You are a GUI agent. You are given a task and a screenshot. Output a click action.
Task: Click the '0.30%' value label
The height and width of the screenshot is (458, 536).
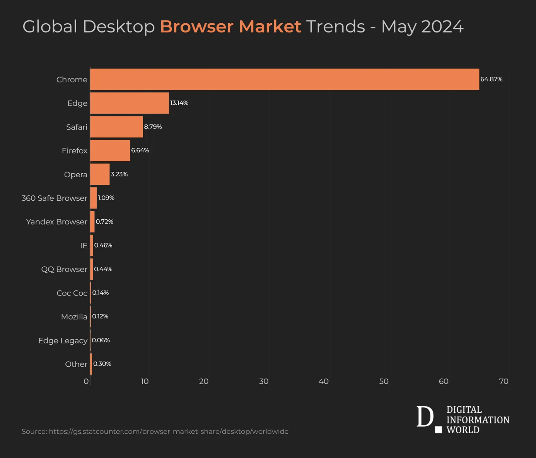(102, 364)
